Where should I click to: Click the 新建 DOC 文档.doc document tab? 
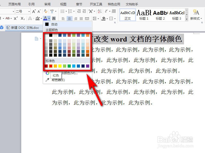(24, 28)
